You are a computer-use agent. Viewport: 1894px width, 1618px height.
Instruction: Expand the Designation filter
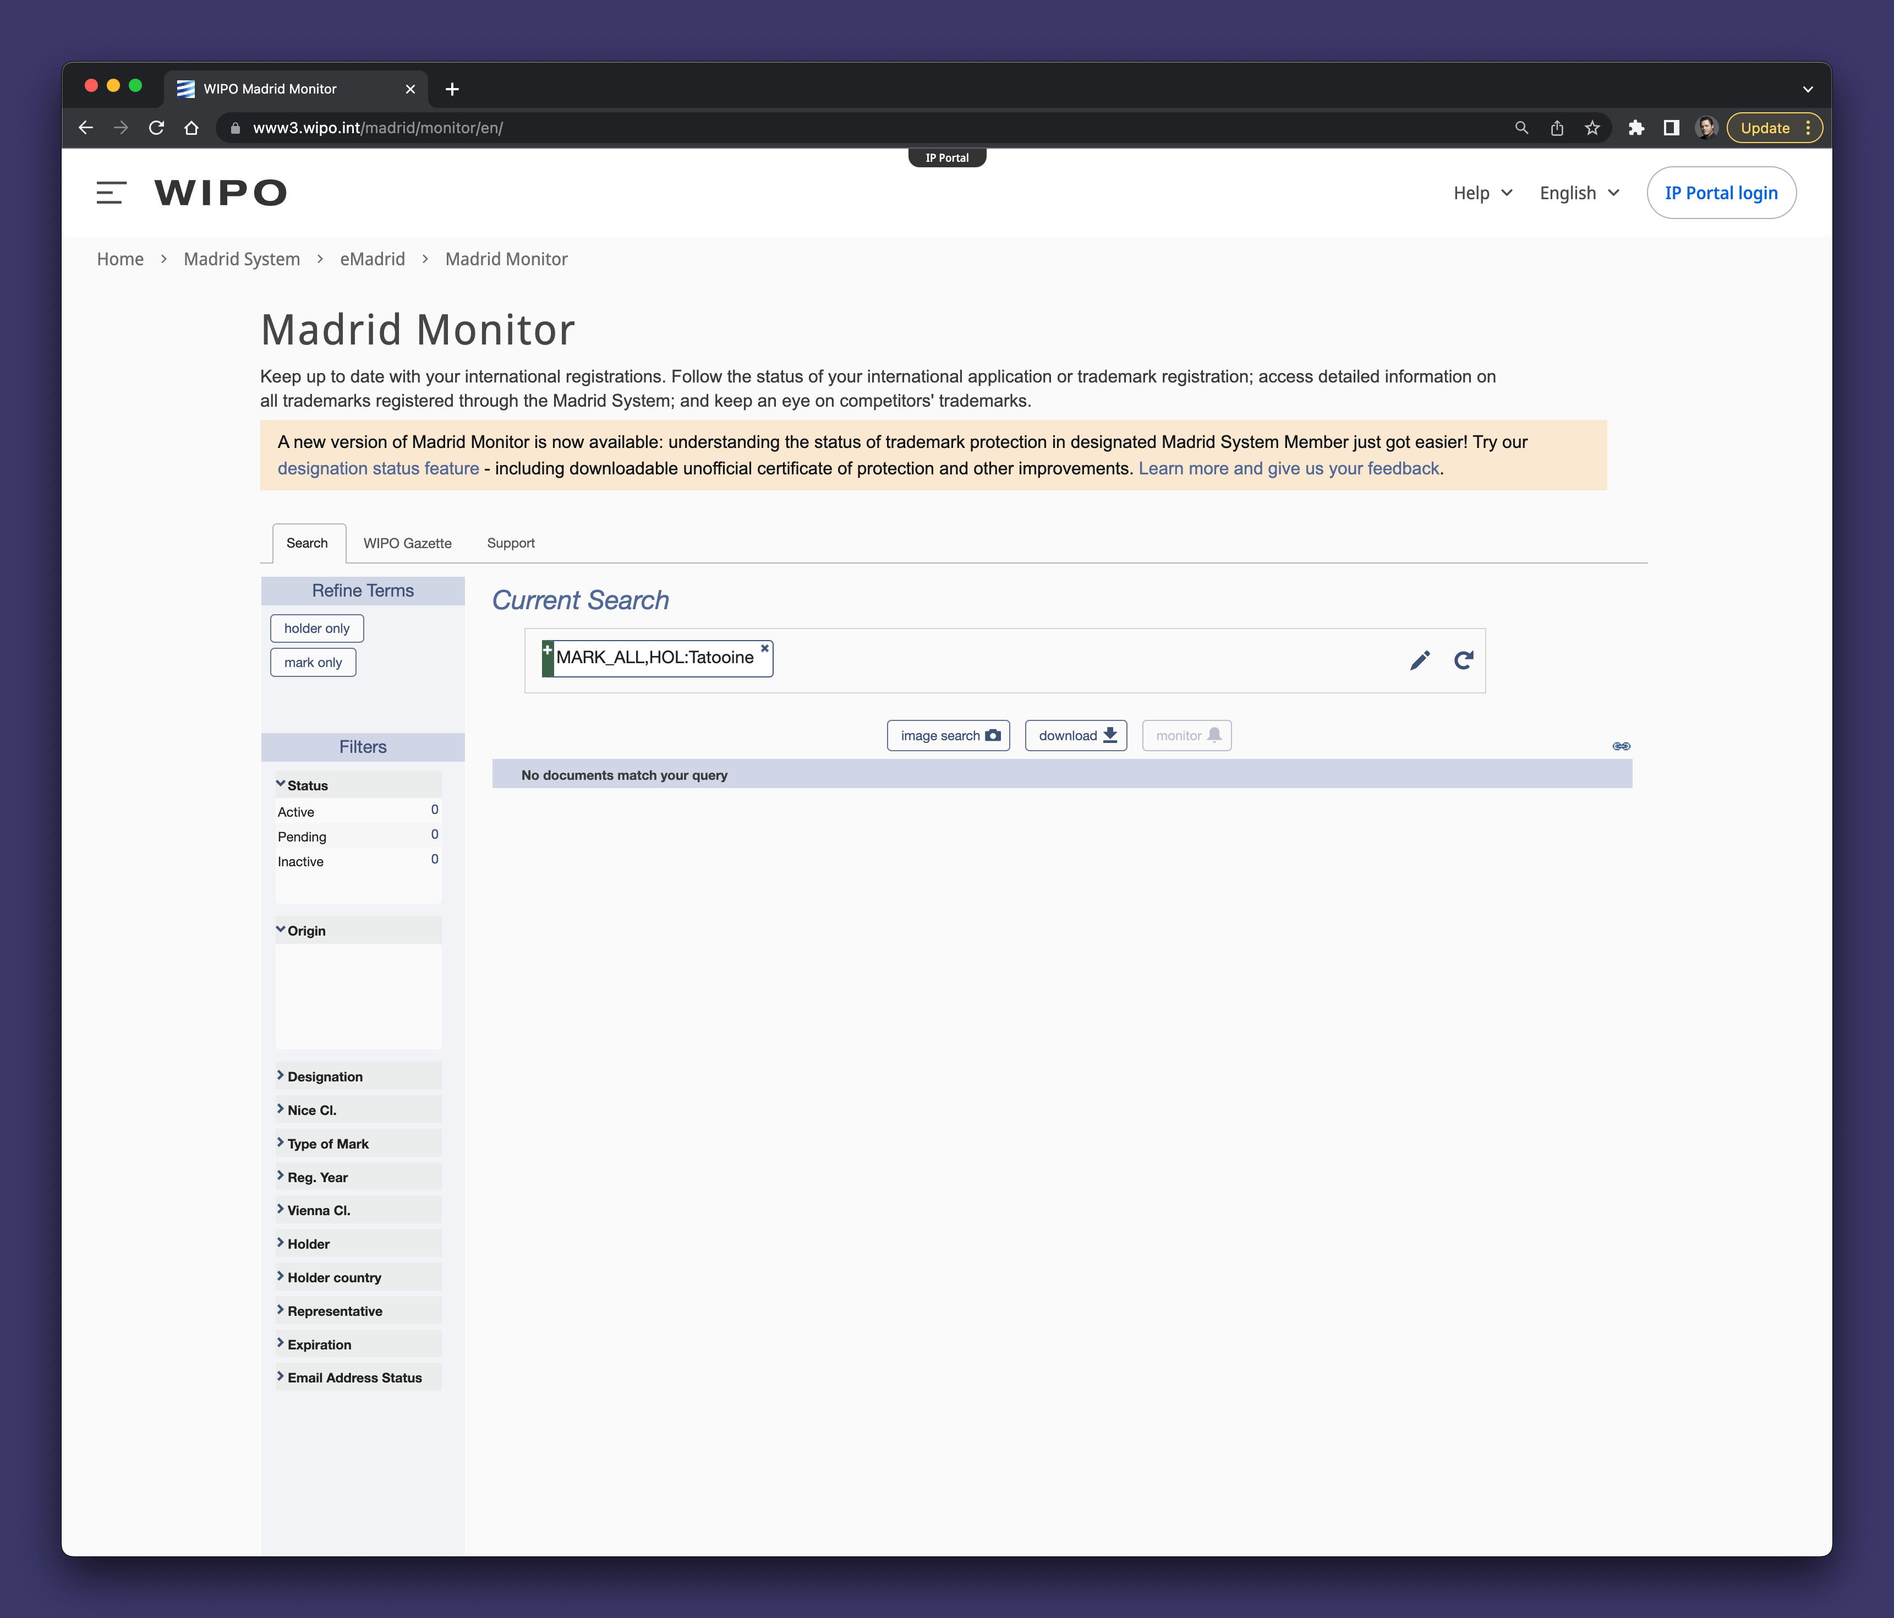[x=358, y=1076]
